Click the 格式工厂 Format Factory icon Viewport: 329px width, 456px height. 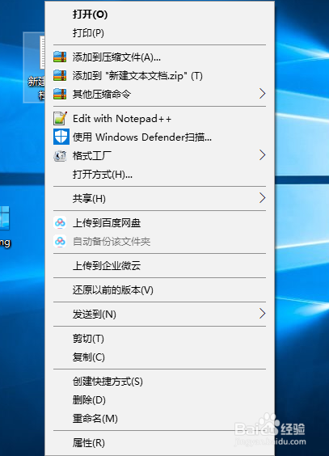[x=60, y=156]
